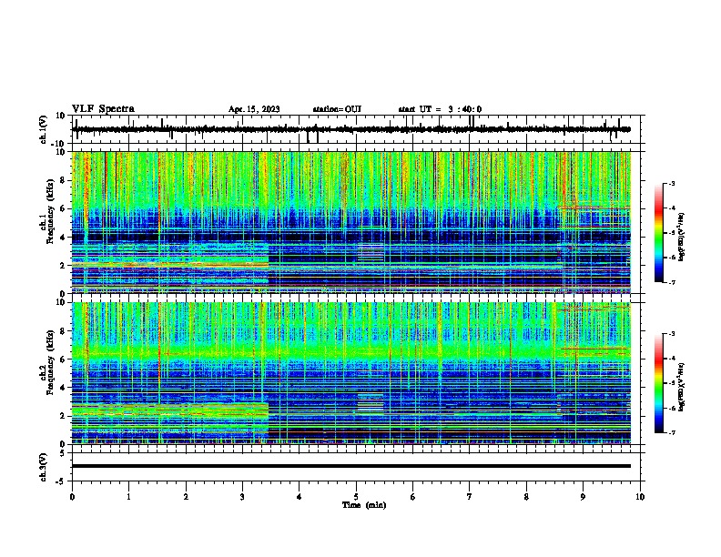Click tick label 10 on the time axis

point(640,497)
